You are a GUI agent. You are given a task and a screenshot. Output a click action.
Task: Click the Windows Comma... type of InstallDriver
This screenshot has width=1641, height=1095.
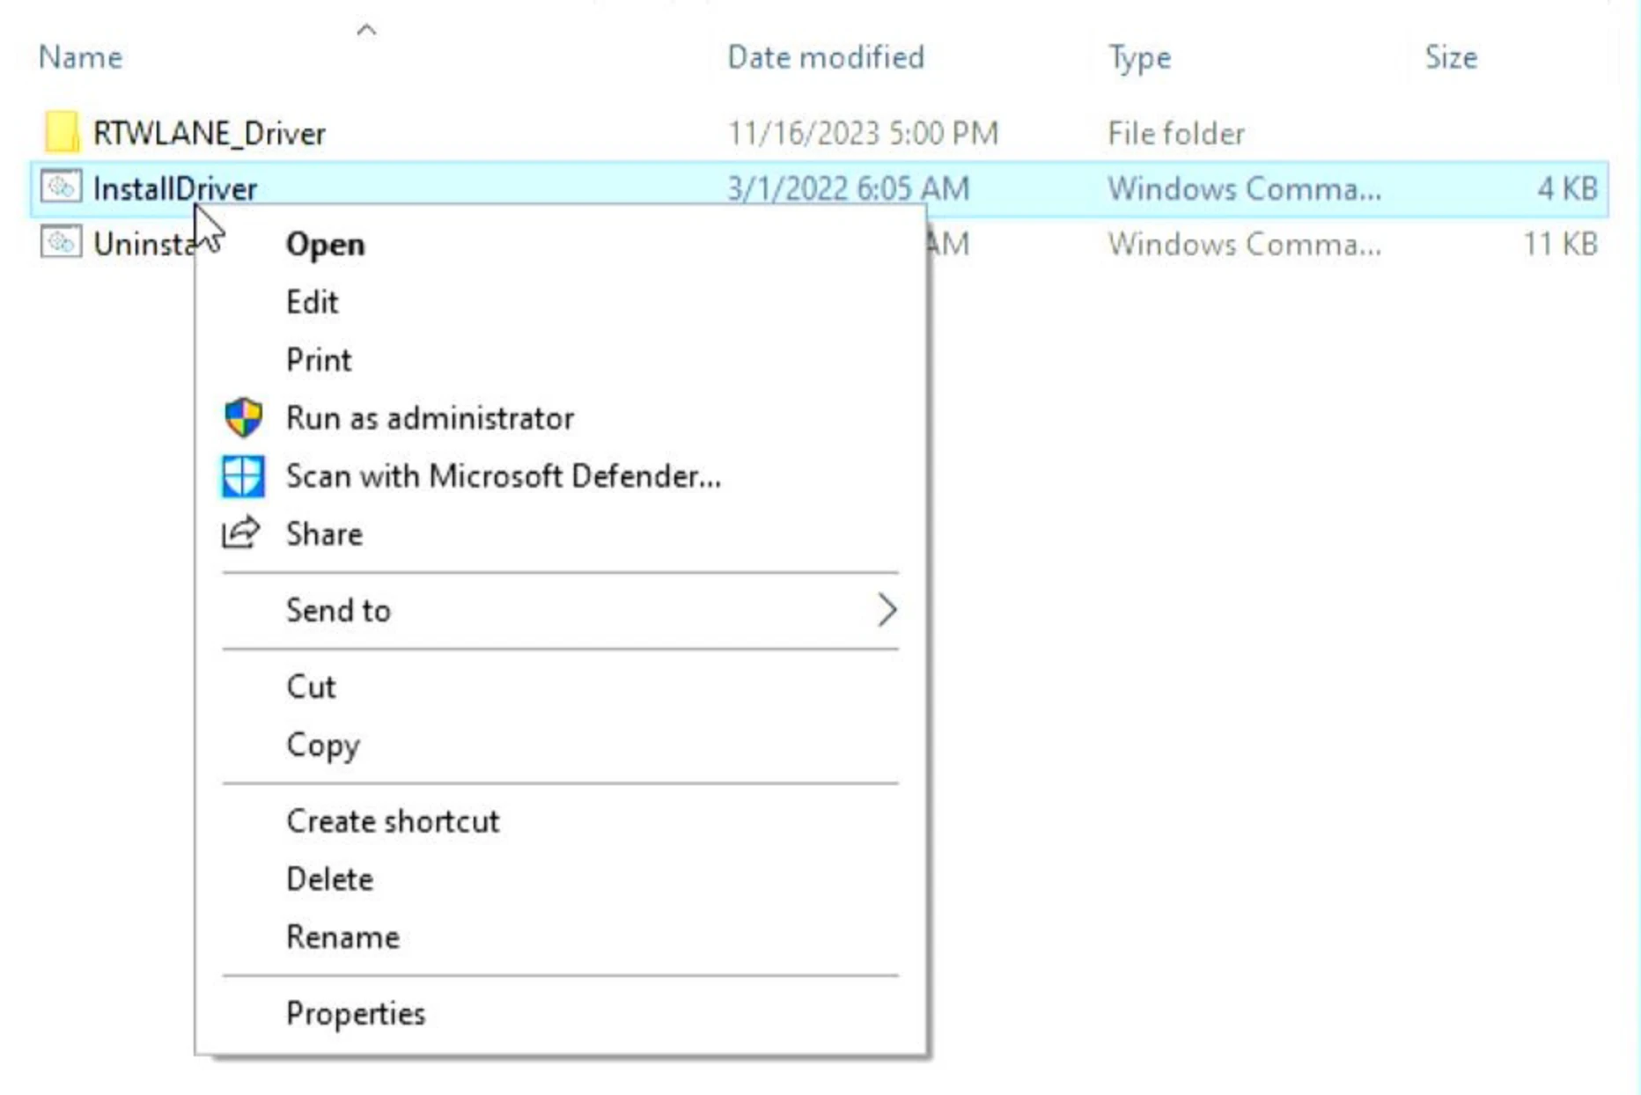[1244, 189]
